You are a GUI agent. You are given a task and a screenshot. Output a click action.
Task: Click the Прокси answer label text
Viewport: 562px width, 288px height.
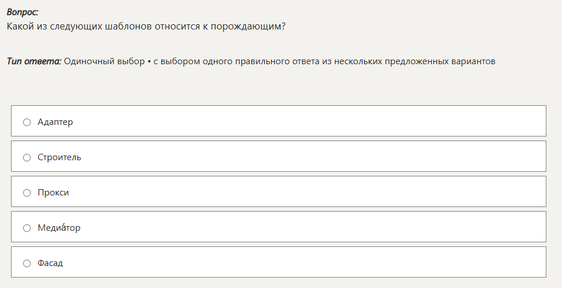click(x=53, y=193)
